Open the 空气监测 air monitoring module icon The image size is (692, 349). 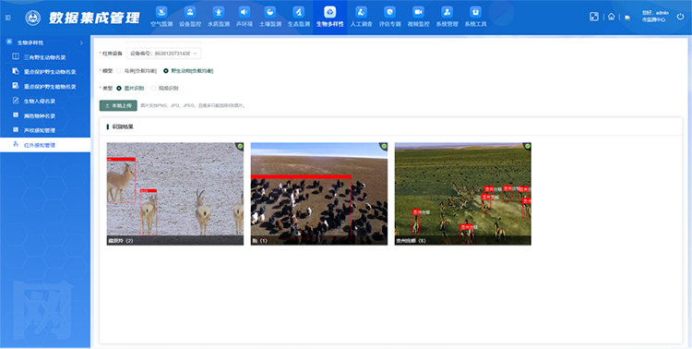pyautogui.click(x=161, y=12)
